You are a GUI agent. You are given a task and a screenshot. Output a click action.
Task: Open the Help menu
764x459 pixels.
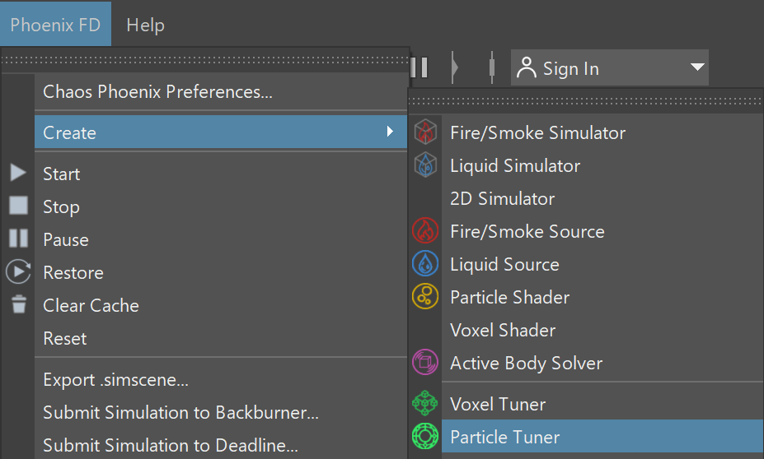point(145,25)
